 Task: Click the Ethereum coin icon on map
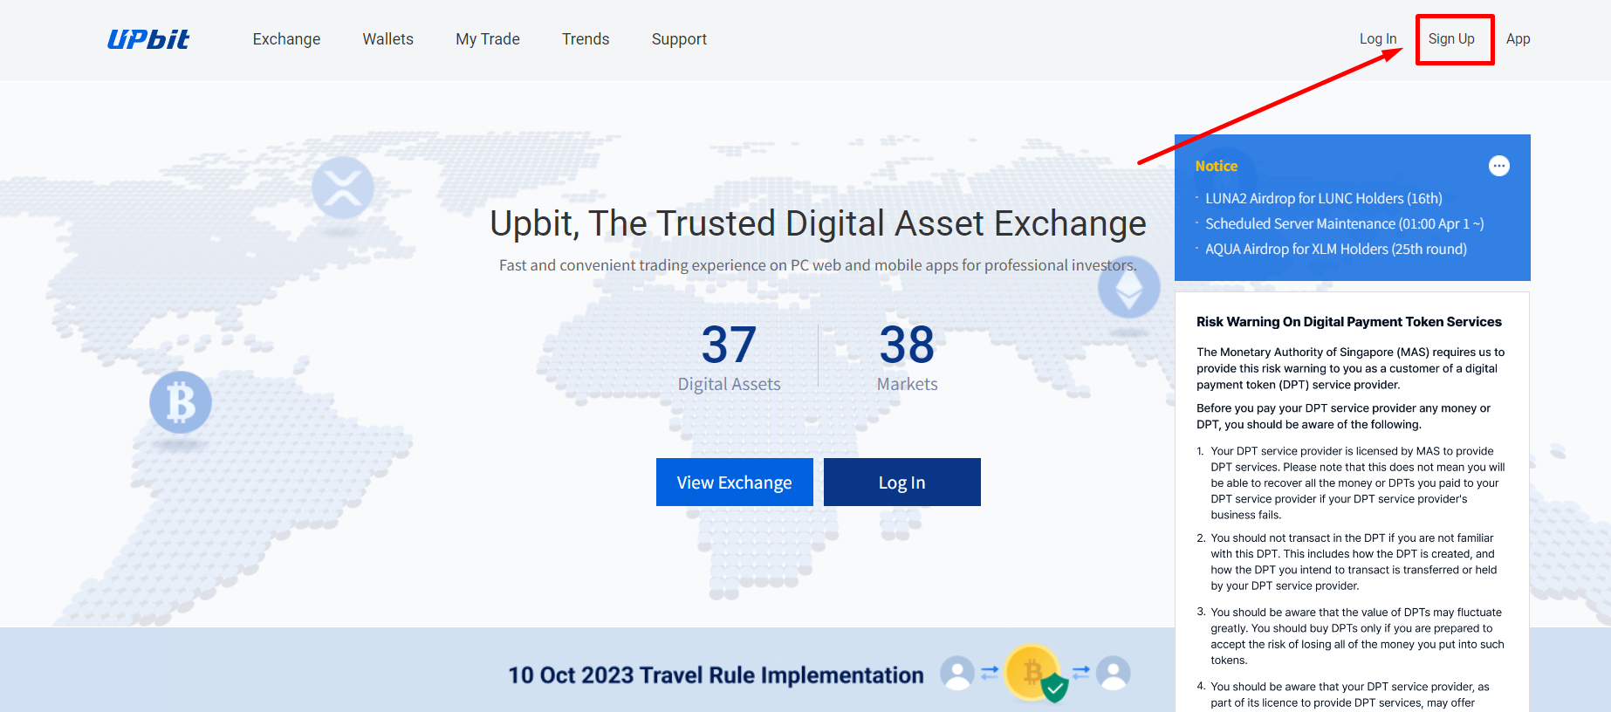click(x=1129, y=288)
